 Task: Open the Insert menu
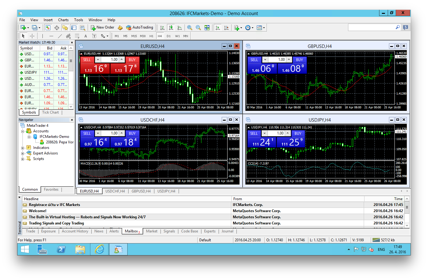48,20
